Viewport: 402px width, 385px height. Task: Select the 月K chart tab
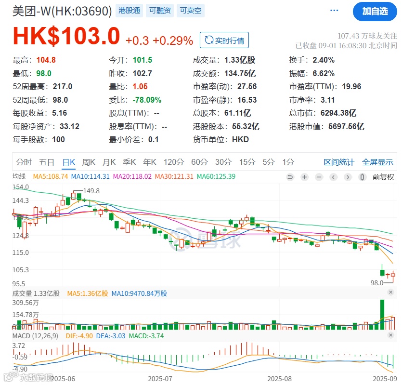109,162
